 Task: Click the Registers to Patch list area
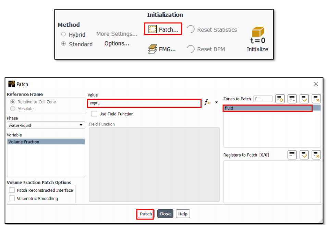pyautogui.click(x=272, y=182)
